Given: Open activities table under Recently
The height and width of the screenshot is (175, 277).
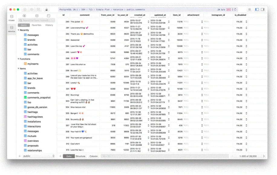Looking at the screenshot, I should coord(32,45).
